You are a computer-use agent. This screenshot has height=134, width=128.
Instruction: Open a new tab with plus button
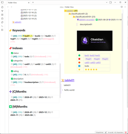(33, 2)
